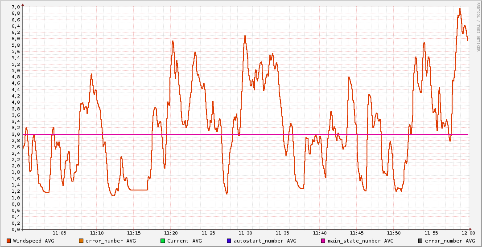Click the 11:05 time axis label

59,233
